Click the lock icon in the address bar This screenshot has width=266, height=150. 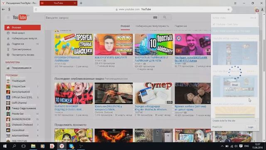point(116,9)
